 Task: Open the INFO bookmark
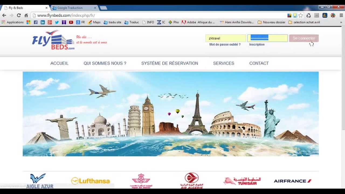click(148, 22)
